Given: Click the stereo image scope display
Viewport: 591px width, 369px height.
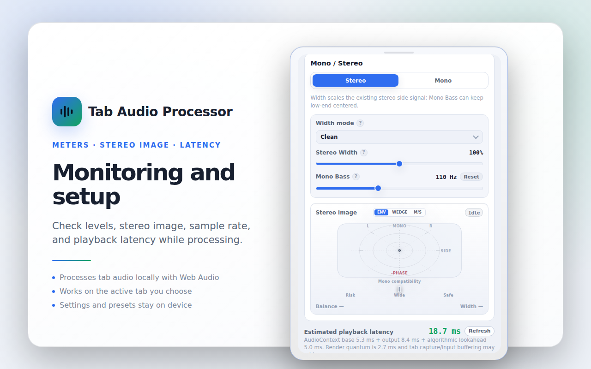Looking at the screenshot, I should (x=399, y=250).
